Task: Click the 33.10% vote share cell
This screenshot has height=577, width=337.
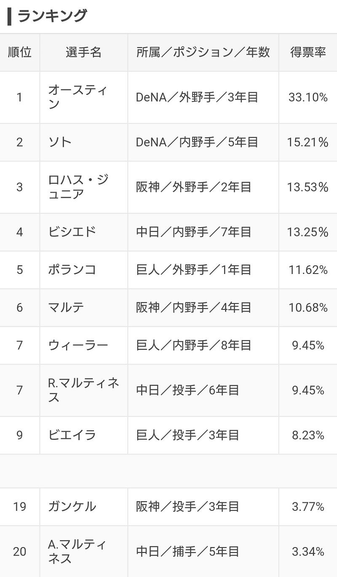Action: click(x=308, y=97)
